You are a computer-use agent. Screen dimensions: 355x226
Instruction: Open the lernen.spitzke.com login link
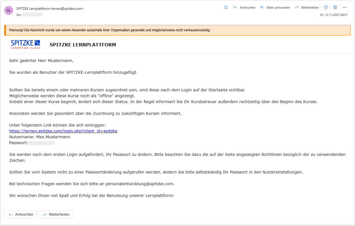click(63, 131)
